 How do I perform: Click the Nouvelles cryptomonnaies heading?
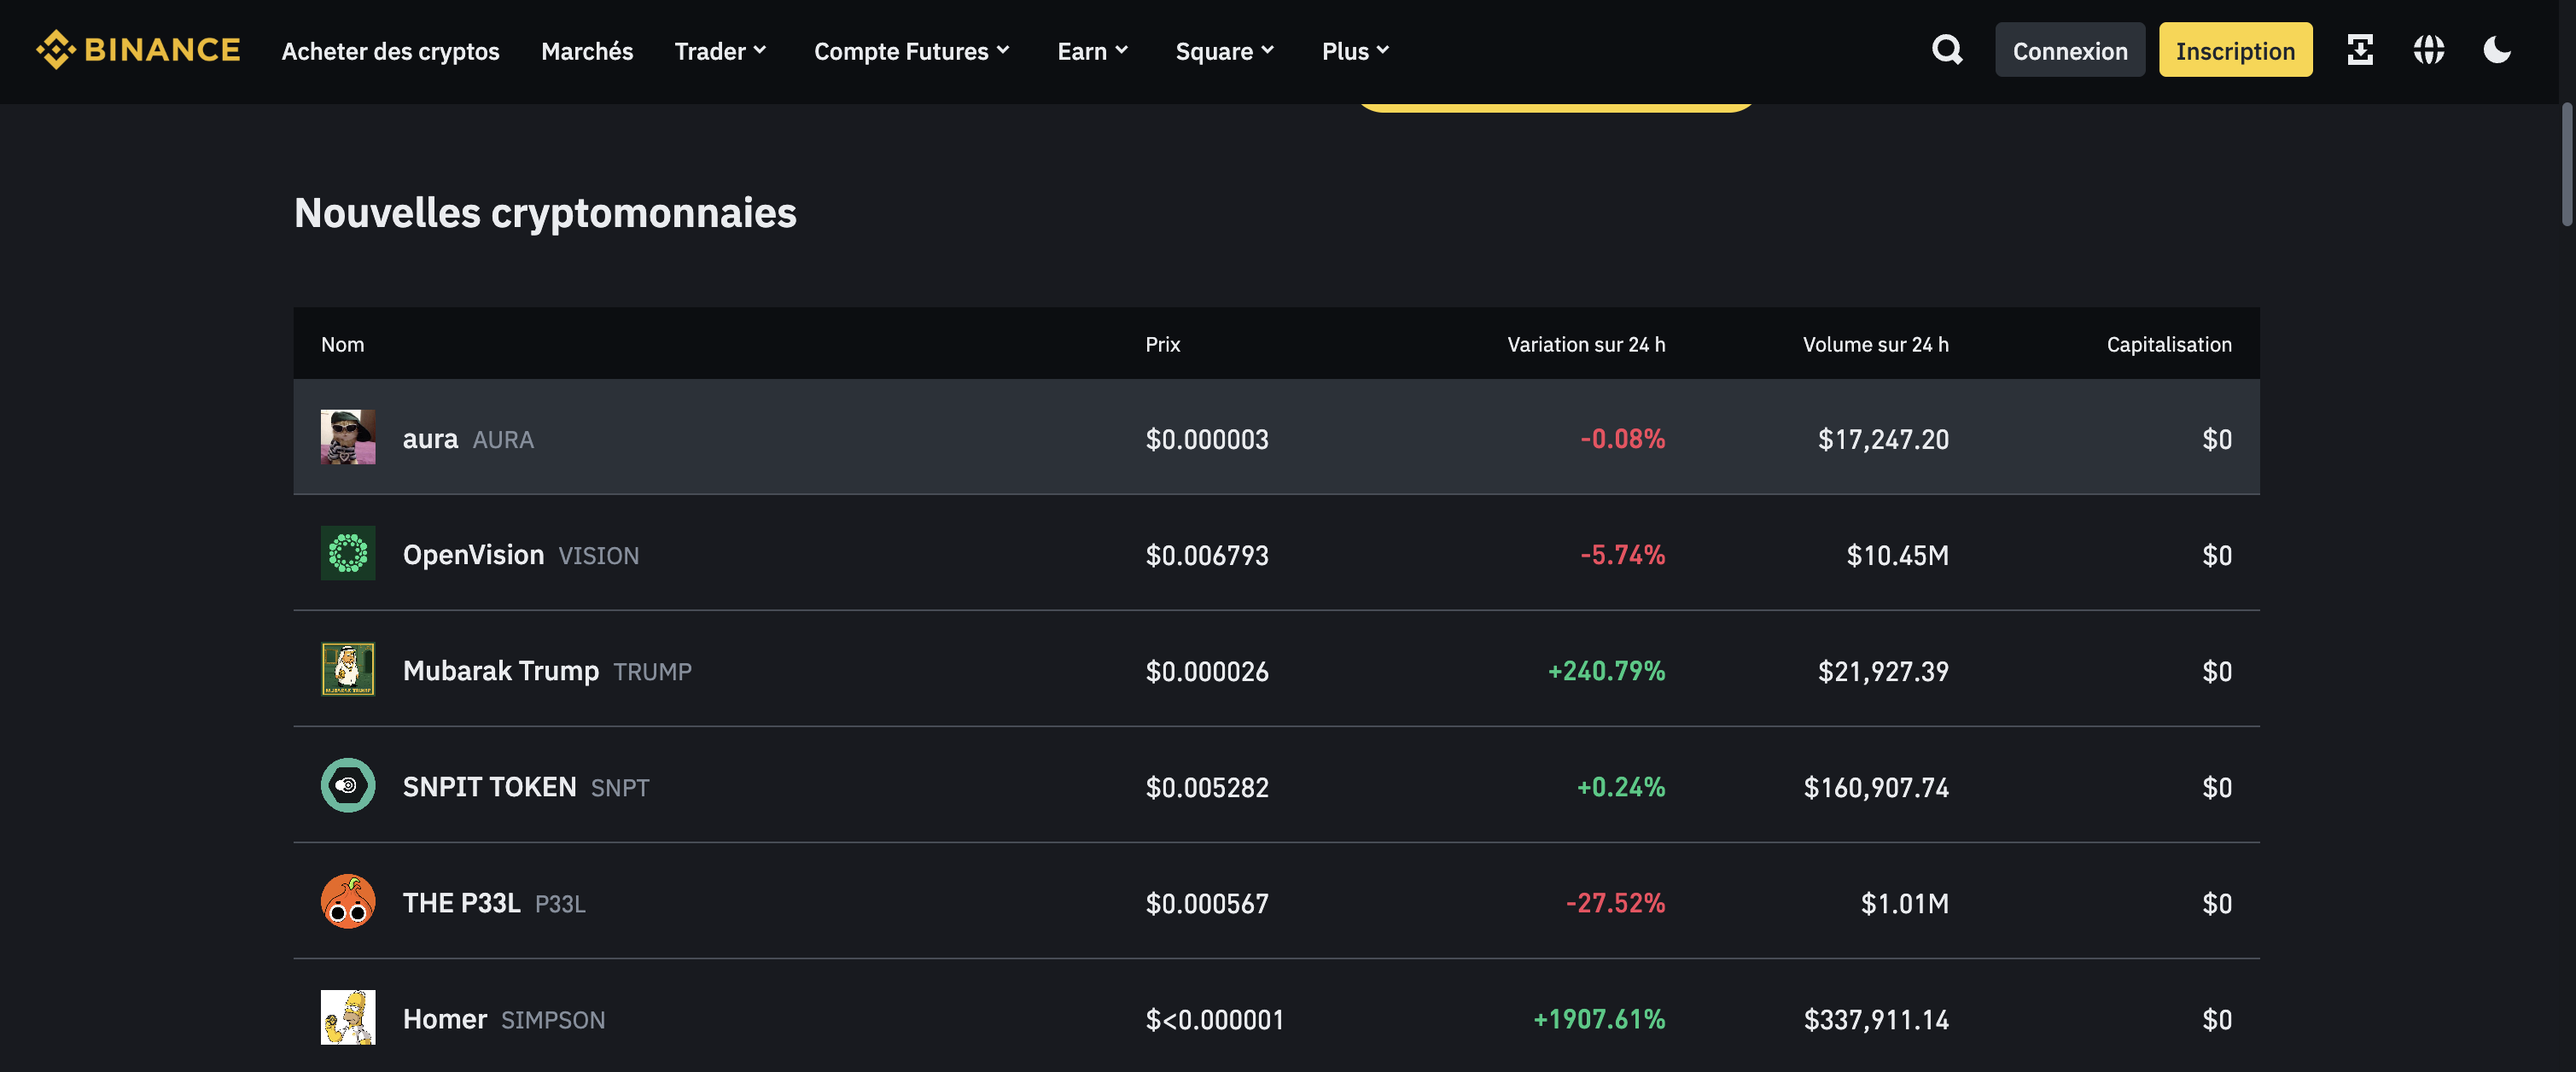click(545, 213)
